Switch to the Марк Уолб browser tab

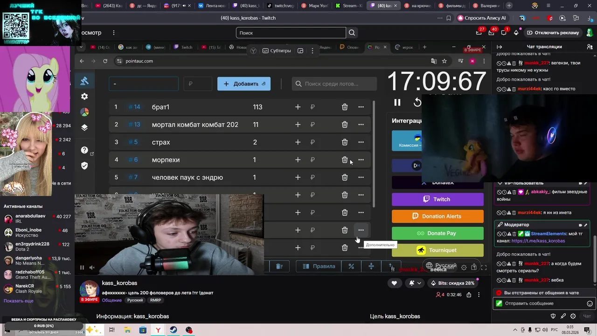315,6
